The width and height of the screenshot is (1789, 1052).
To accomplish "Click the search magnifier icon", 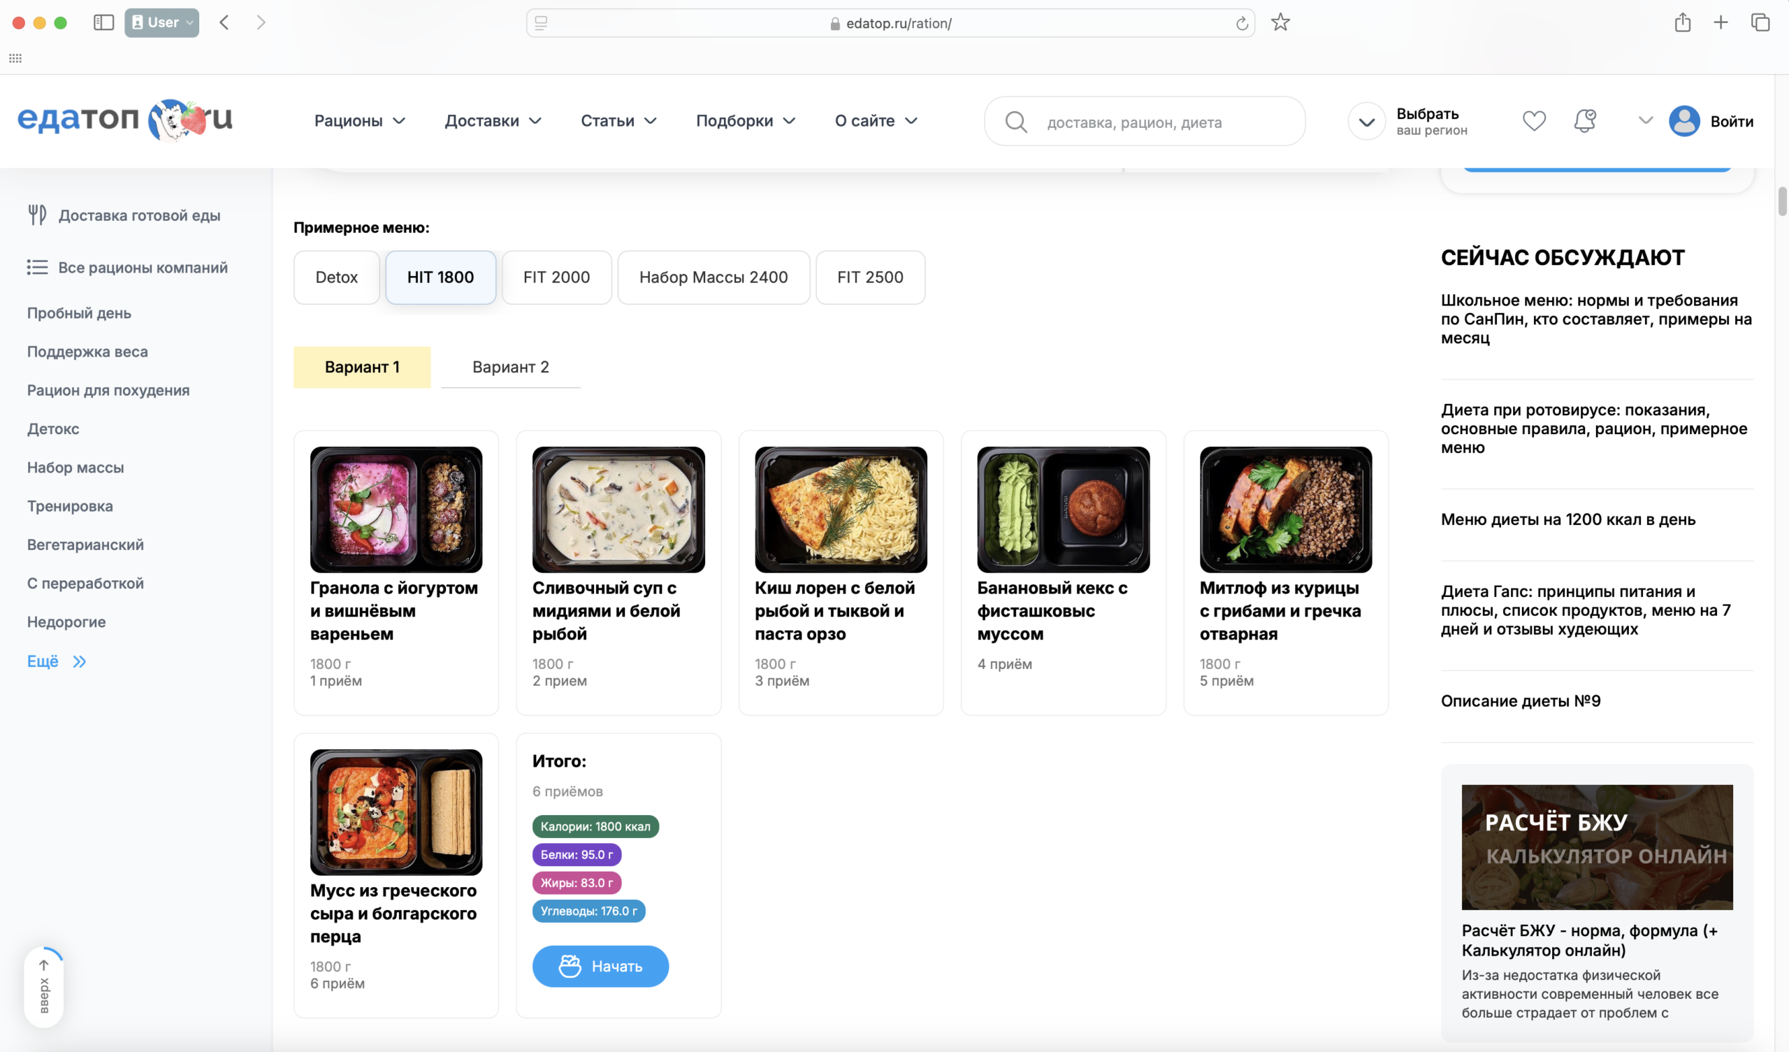I will pos(1016,122).
